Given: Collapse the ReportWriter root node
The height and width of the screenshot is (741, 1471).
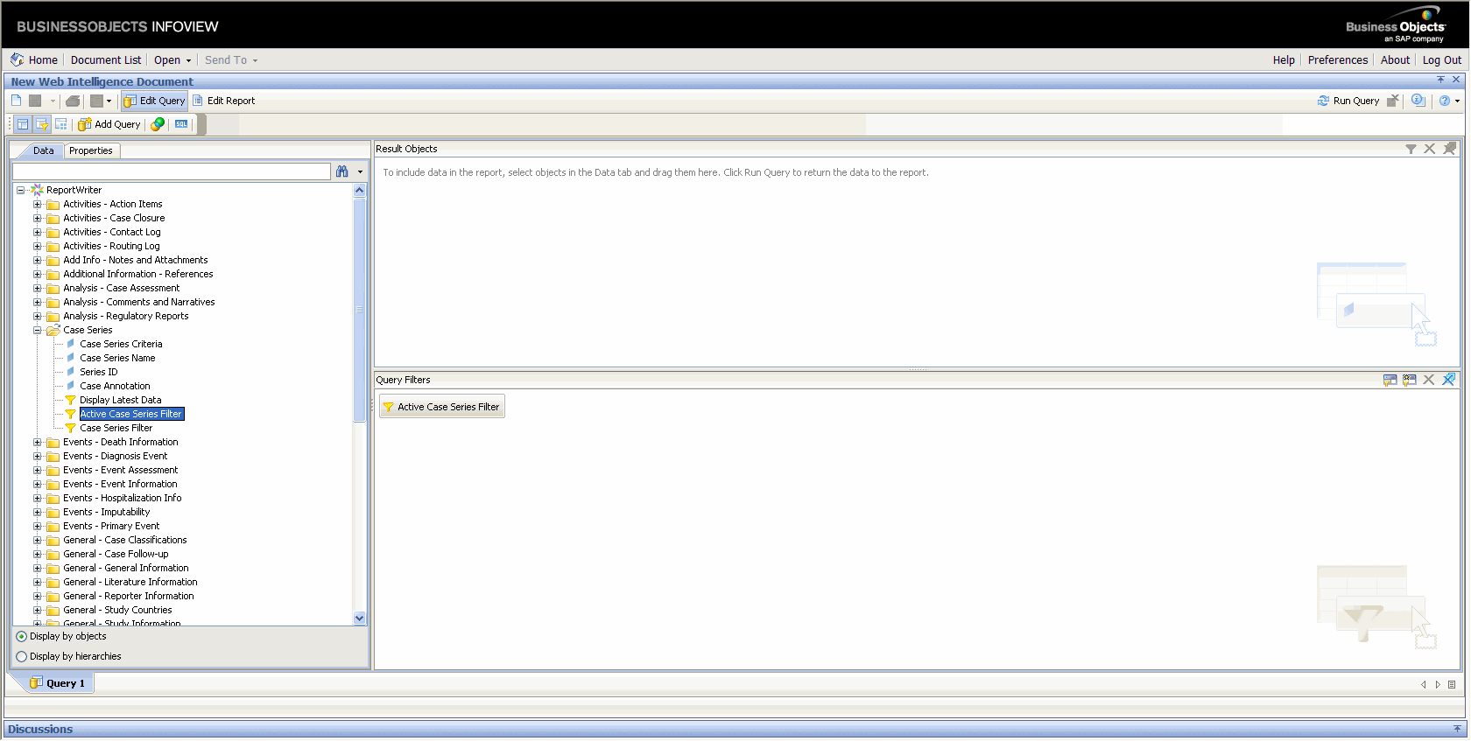Looking at the screenshot, I should (x=20, y=190).
